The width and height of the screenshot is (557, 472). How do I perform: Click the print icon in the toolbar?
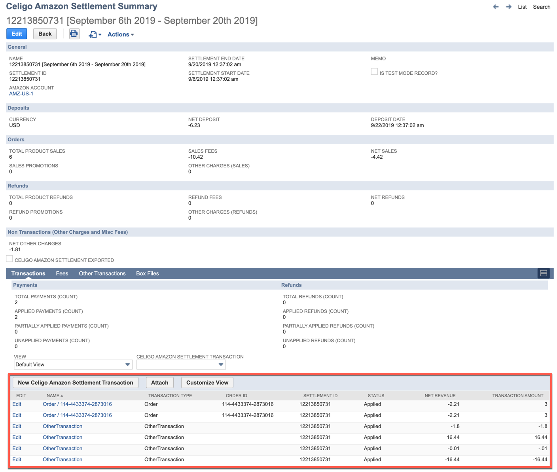pyautogui.click(x=74, y=34)
